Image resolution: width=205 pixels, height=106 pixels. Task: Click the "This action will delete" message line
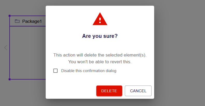[100, 55]
